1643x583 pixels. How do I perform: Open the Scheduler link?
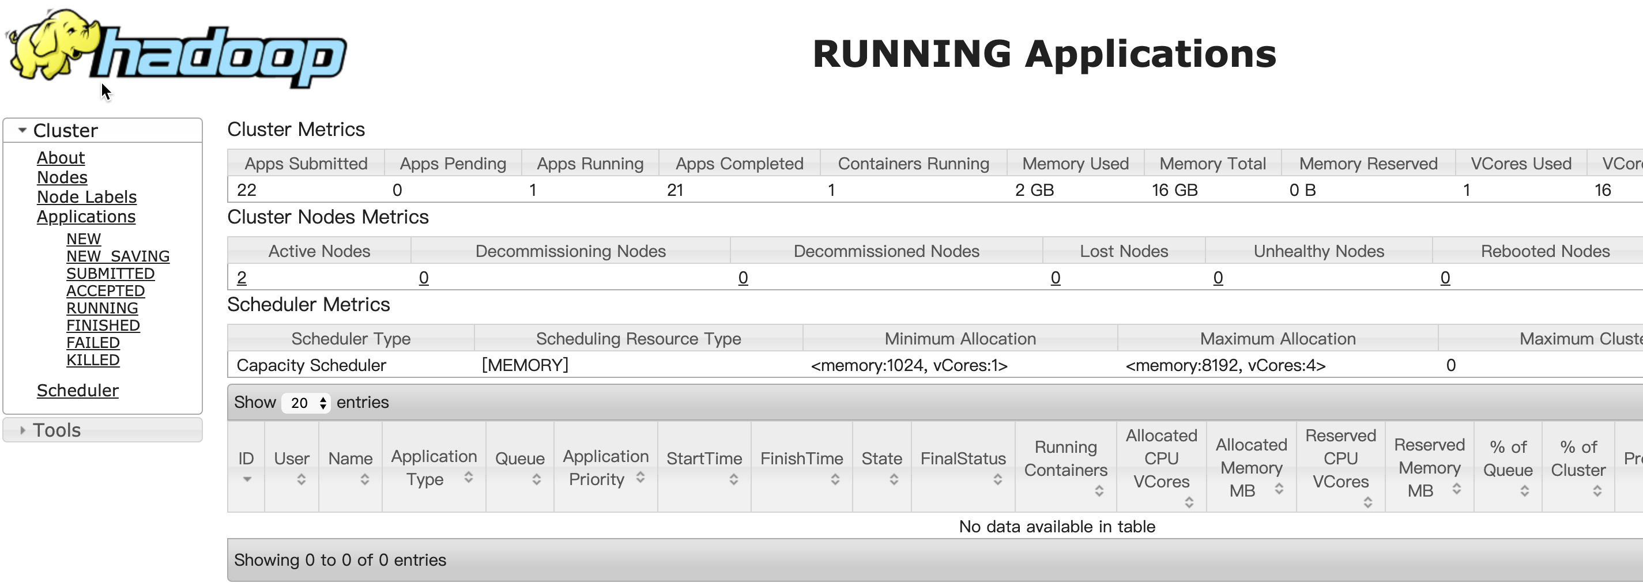[x=77, y=391]
